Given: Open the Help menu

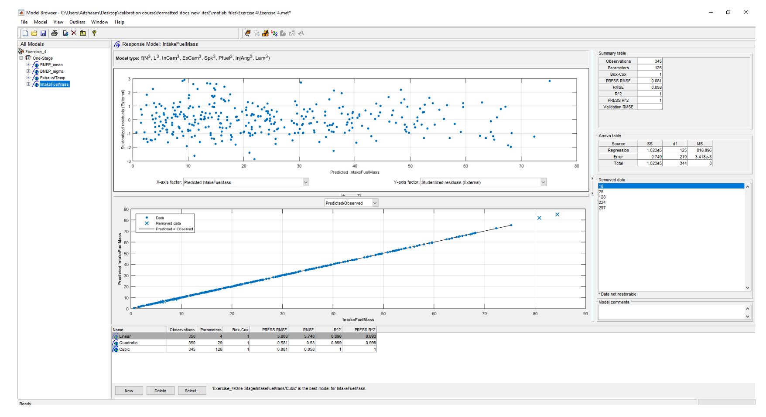Looking at the screenshot, I should pyautogui.click(x=120, y=22).
